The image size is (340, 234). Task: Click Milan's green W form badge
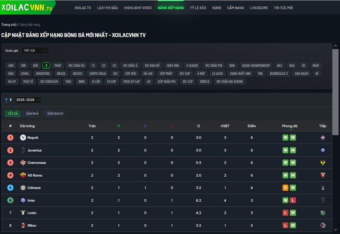293,226
